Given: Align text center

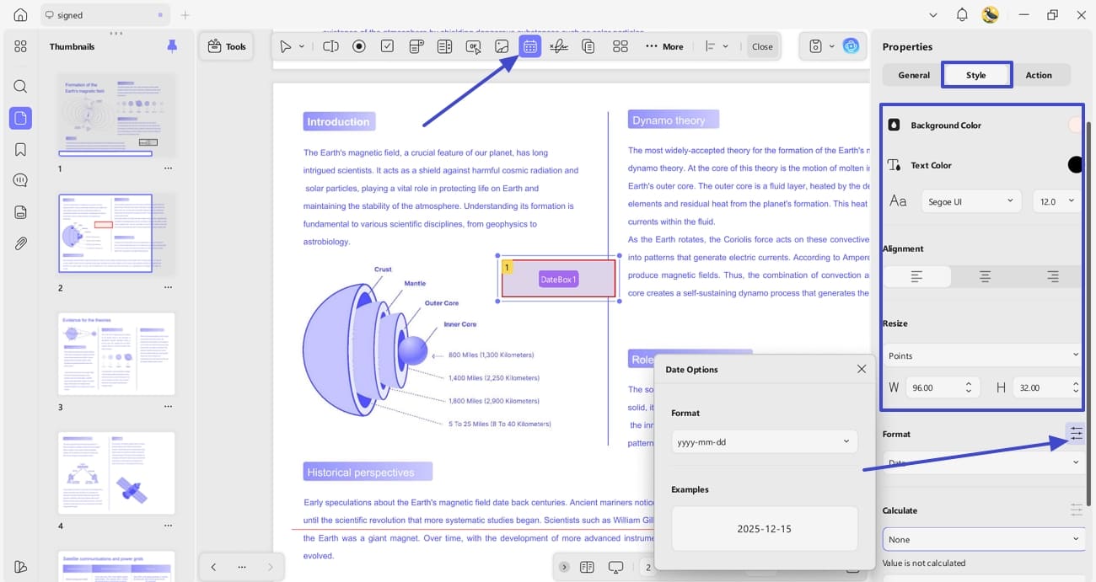Looking at the screenshot, I should click(985, 276).
